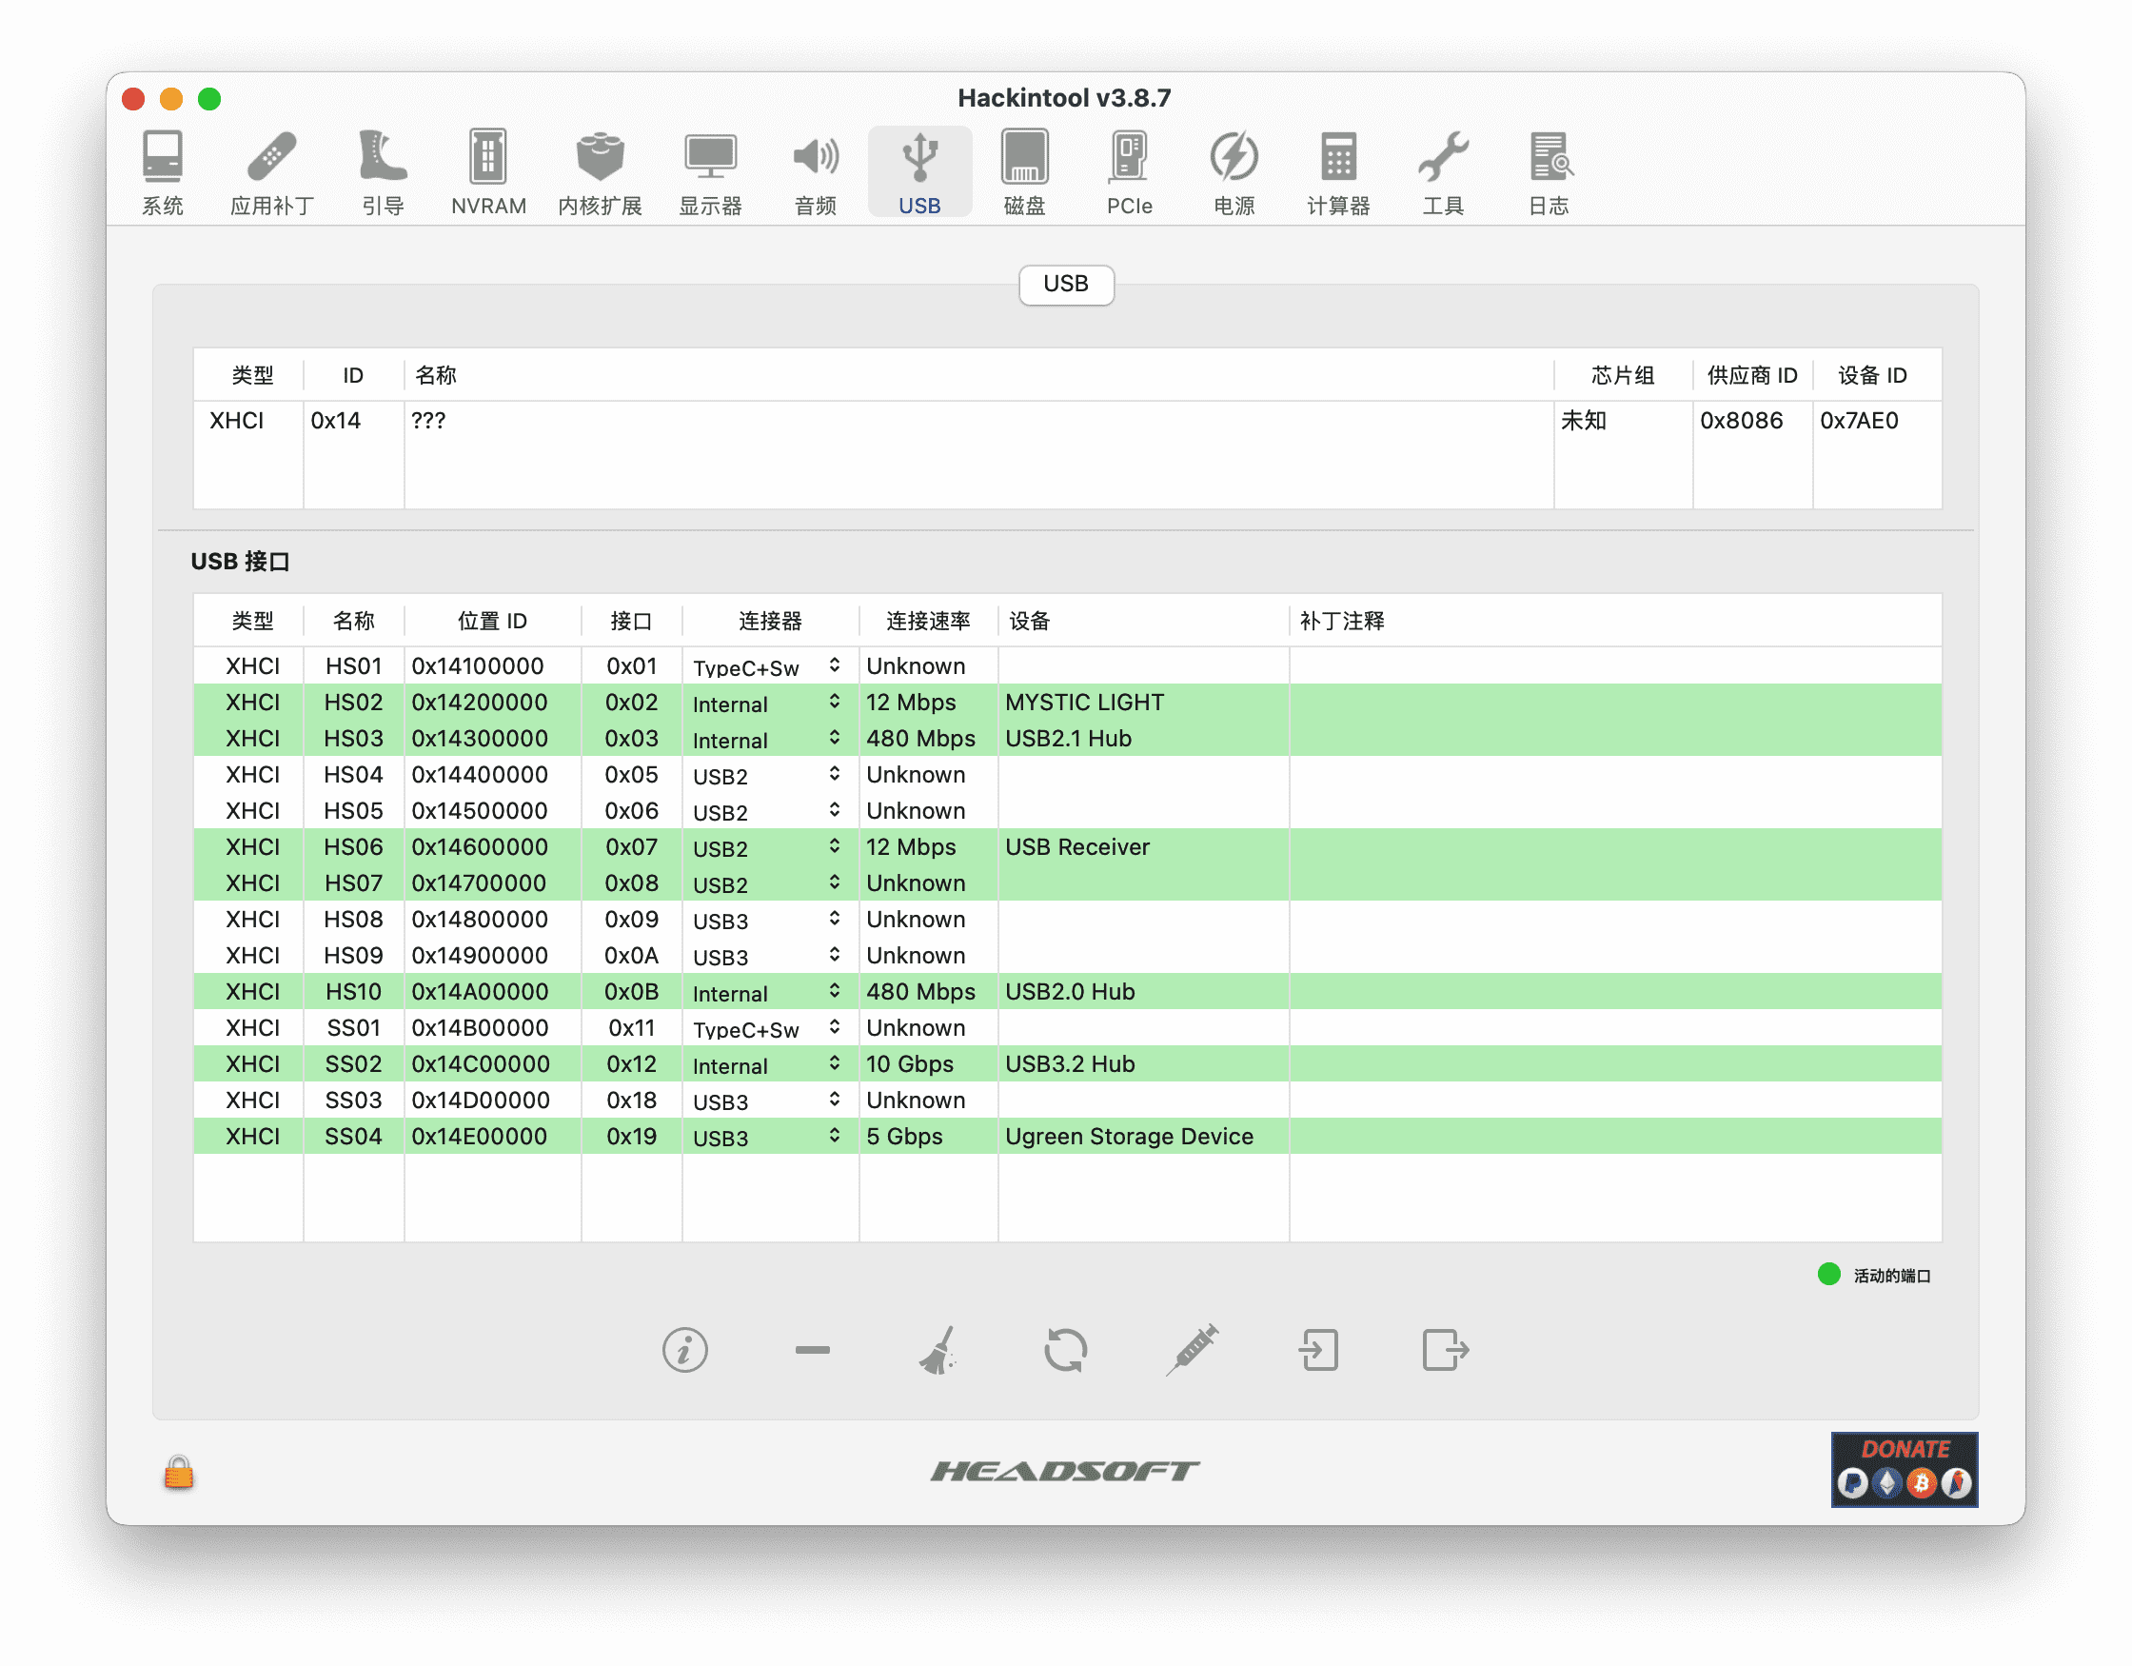Open the 内核扩展 kext section
The width and height of the screenshot is (2132, 1666).
pos(600,172)
